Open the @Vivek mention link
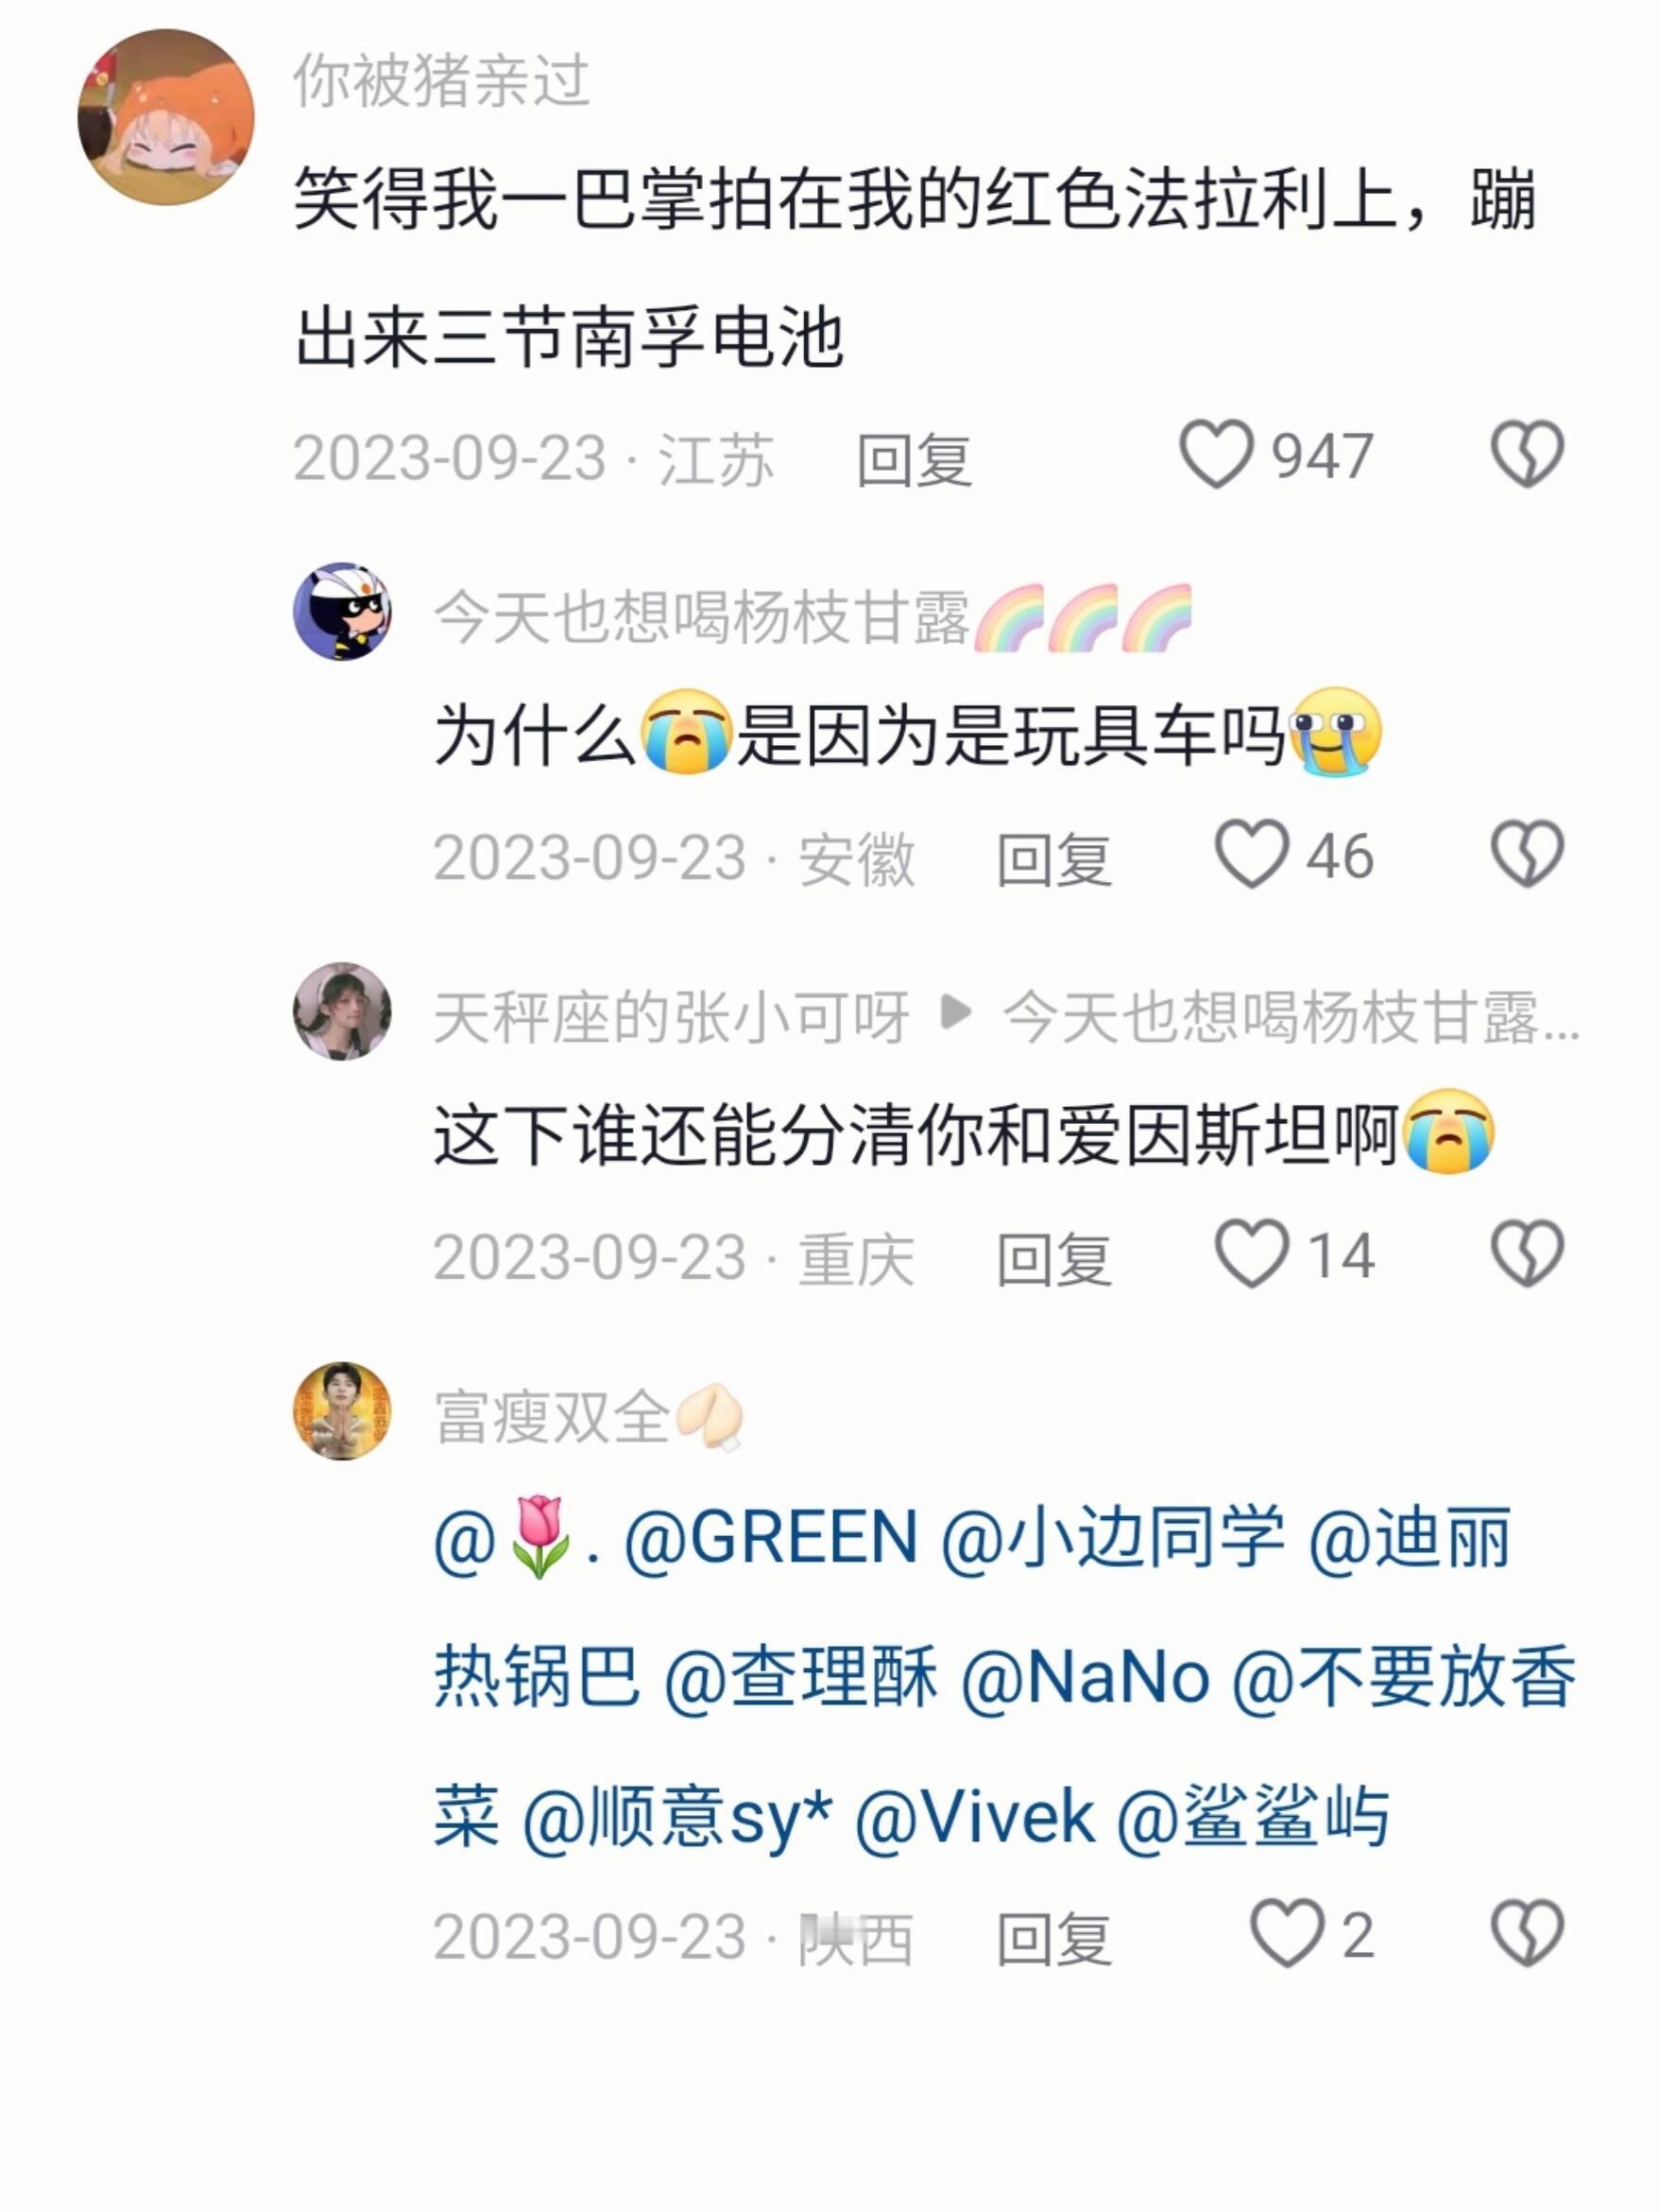This screenshot has height=2212, width=1659. [974, 1817]
